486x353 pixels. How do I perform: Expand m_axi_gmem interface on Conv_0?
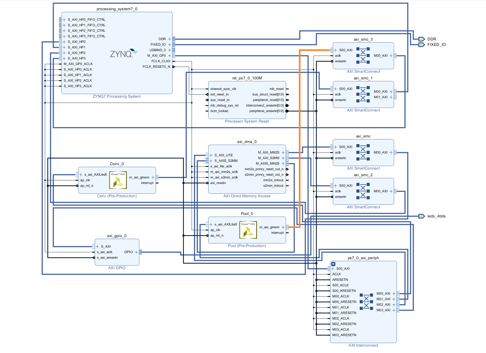pos(153,177)
